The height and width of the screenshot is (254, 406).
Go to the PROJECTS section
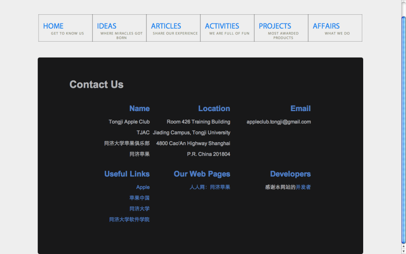[x=281, y=28]
